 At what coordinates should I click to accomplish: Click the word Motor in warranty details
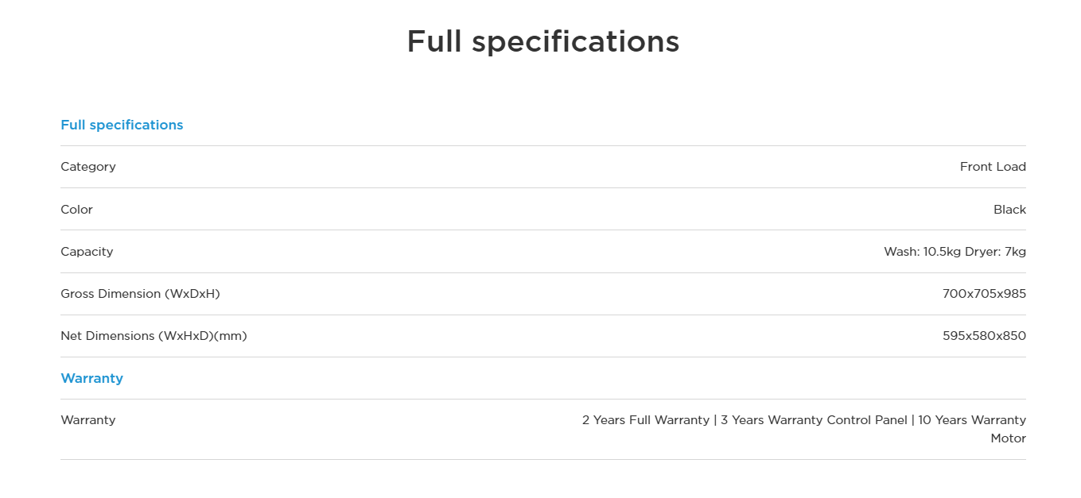pos(1008,438)
